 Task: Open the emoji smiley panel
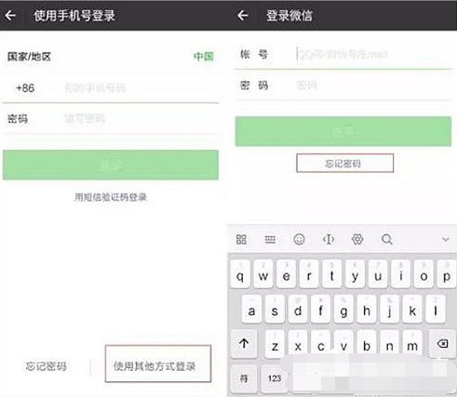[x=299, y=239]
